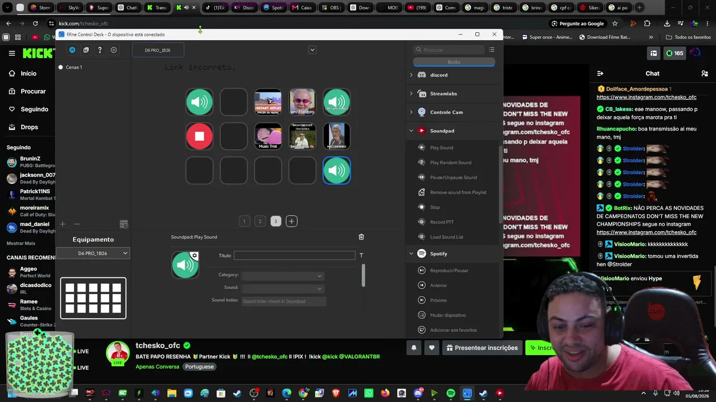Open the Equipamento D6 PRO_1B26 dropdown
The image size is (716, 402).
(x=93, y=253)
